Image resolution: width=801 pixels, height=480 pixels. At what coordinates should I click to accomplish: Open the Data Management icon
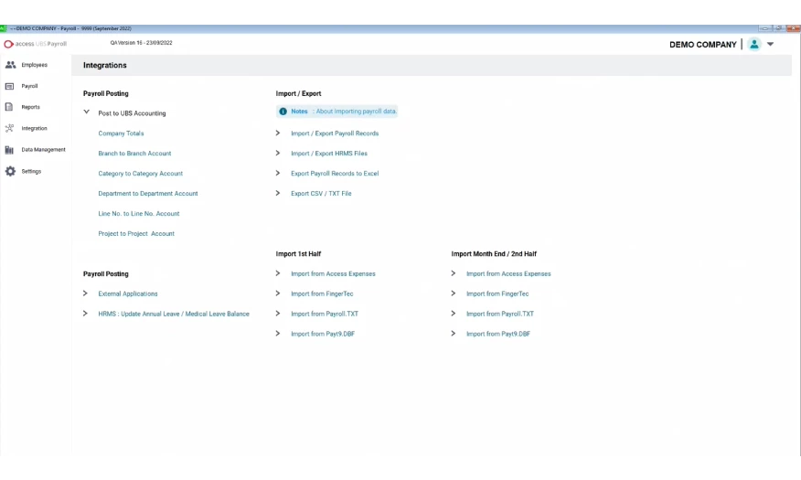coord(10,150)
